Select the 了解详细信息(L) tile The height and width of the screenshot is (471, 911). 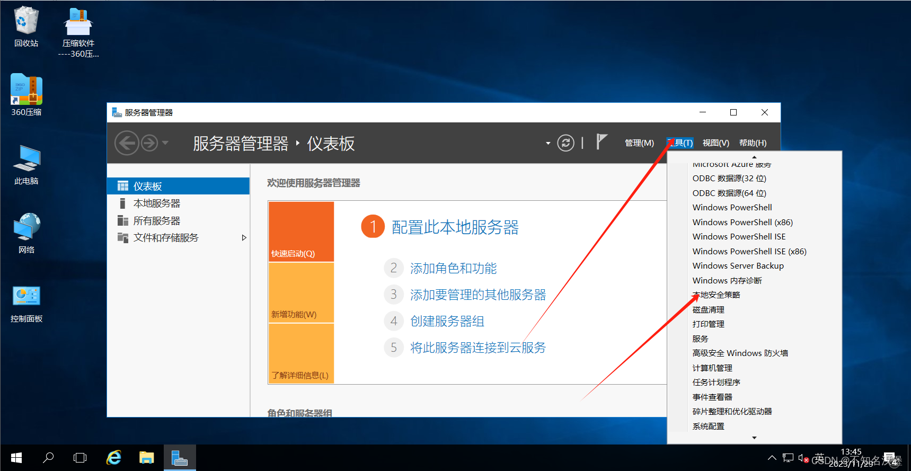click(x=301, y=353)
